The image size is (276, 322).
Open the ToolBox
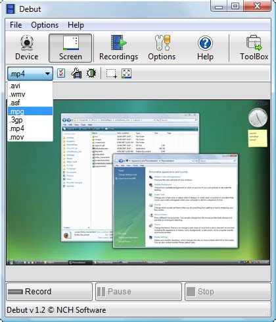coord(254,48)
